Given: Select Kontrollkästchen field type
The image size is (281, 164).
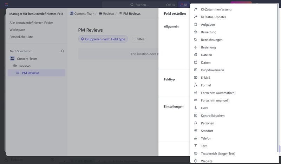Looking at the screenshot, I should (213, 116).
